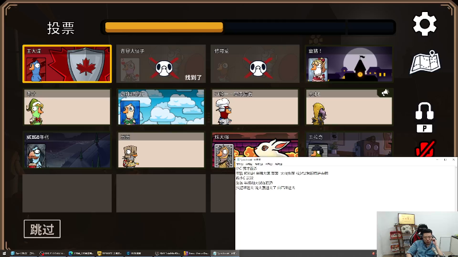The image size is (458, 257).
Task: Vote for the player with the robot background card
Action: click(349, 145)
